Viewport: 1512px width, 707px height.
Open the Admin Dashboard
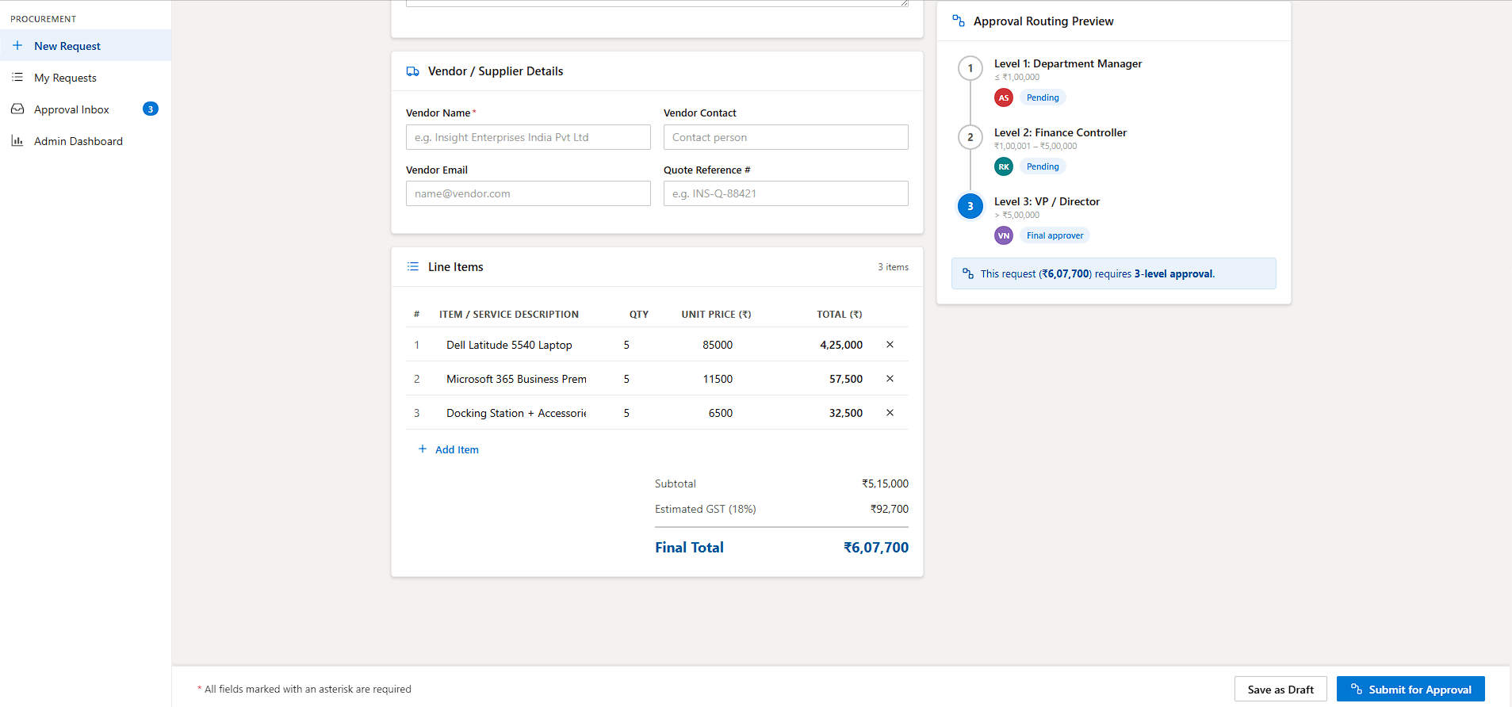86,141
